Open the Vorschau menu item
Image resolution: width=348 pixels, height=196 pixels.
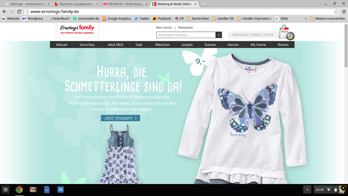click(x=87, y=45)
